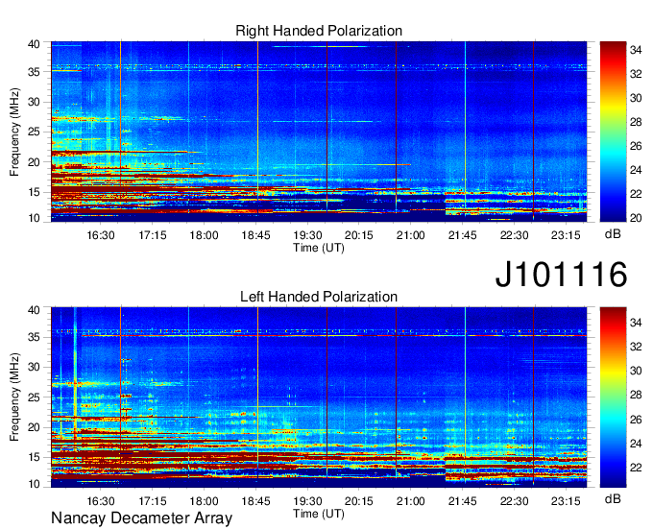Click the 20 MHz tick of Left Handed plot
This screenshot has width=653, height=530.
34,427
